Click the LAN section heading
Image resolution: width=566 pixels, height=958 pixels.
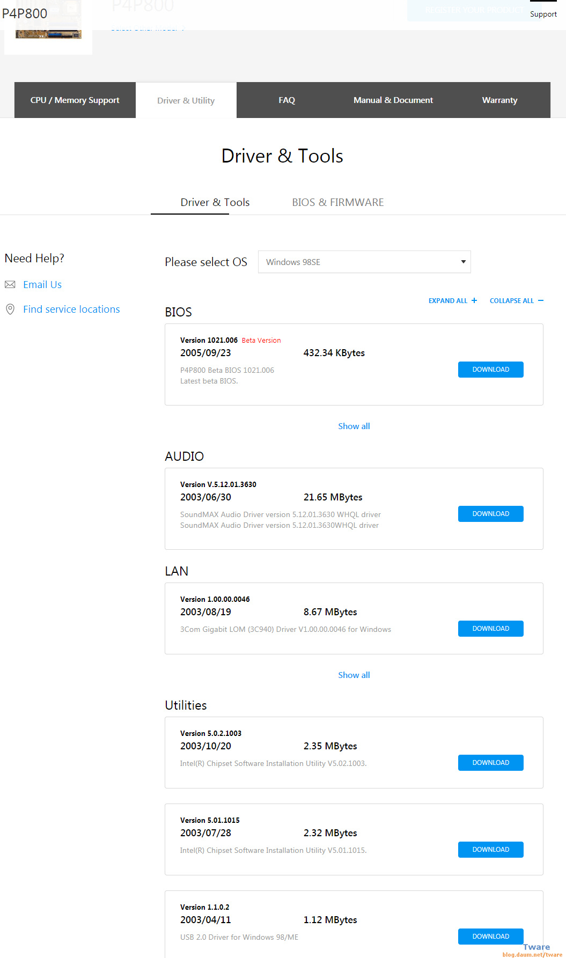click(x=177, y=571)
